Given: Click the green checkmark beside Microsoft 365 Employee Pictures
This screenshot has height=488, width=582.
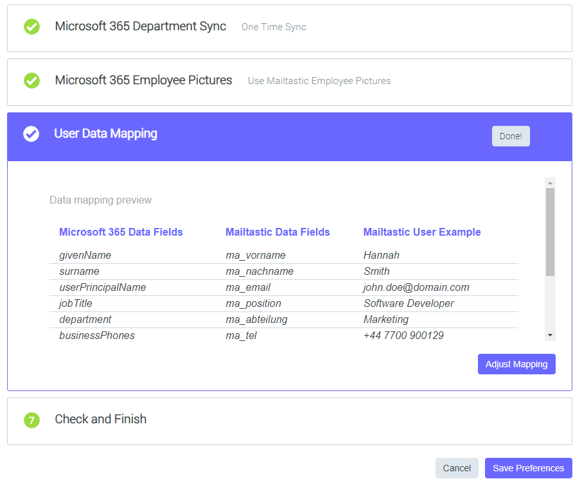Looking at the screenshot, I should pos(31,80).
